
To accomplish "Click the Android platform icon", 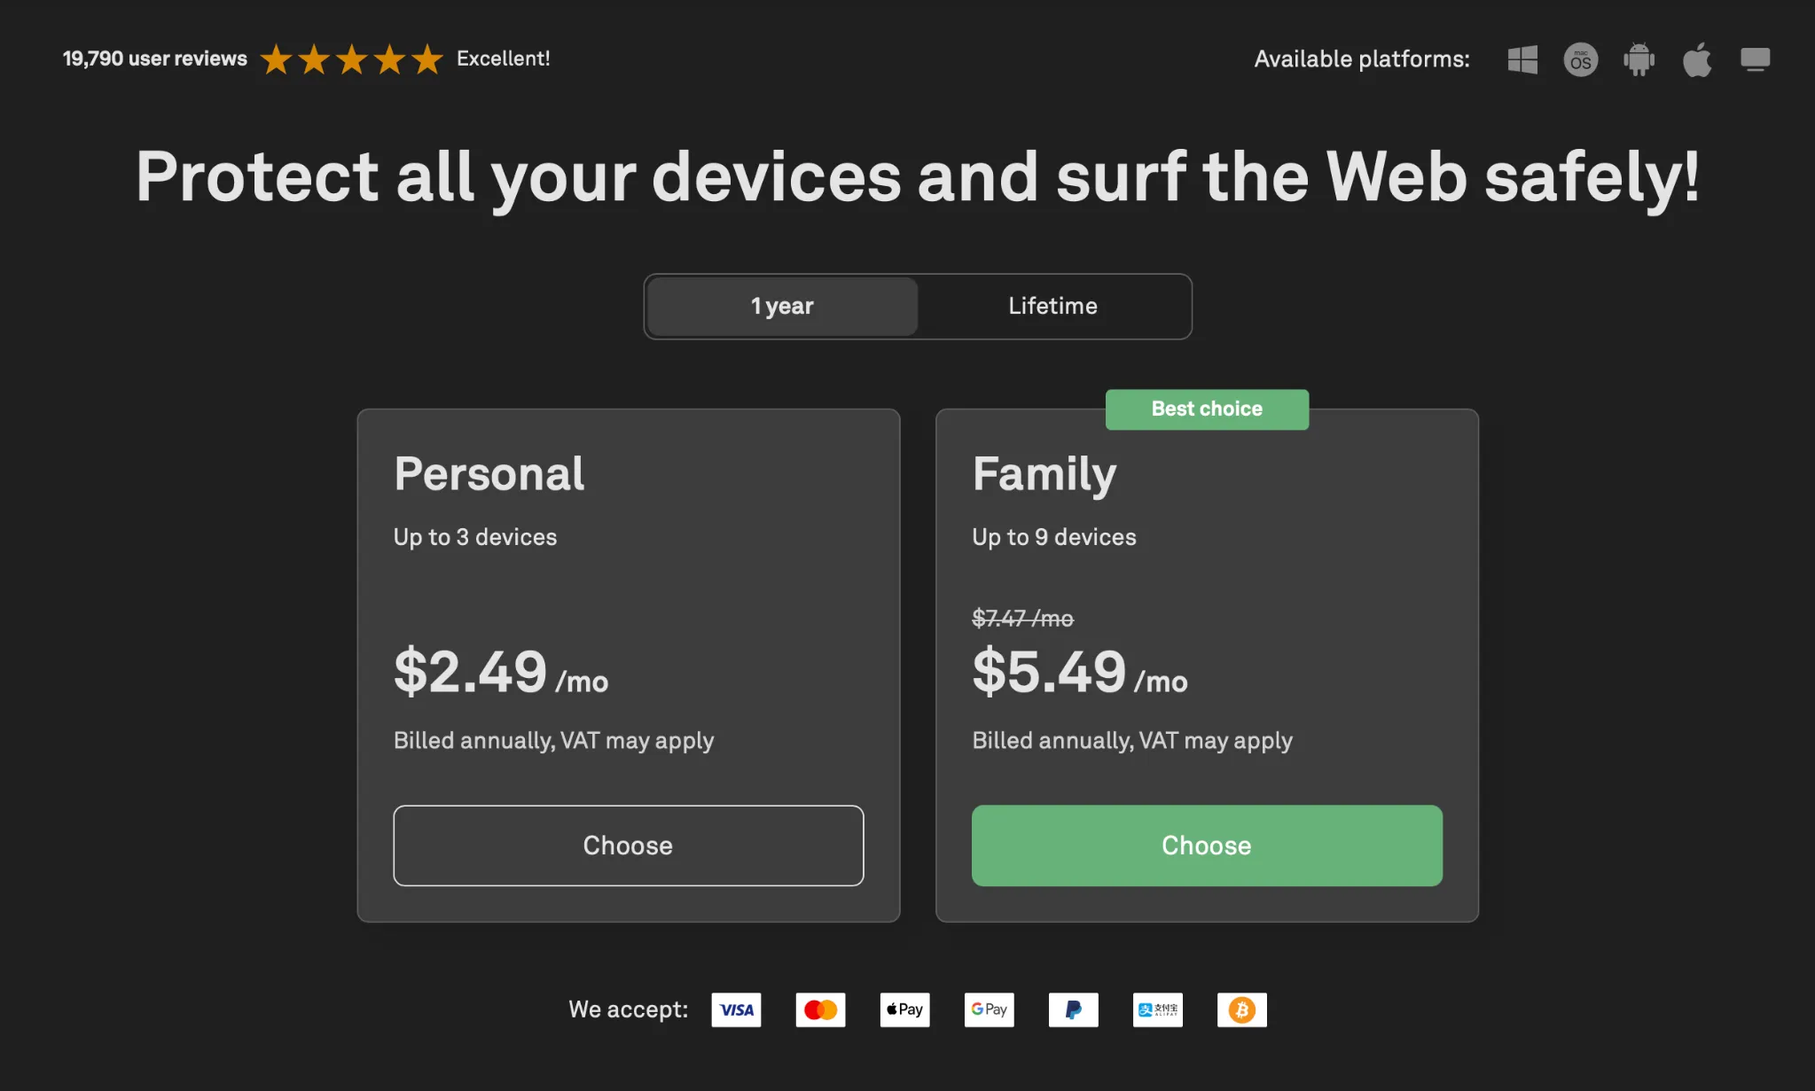I will [1638, 58].
